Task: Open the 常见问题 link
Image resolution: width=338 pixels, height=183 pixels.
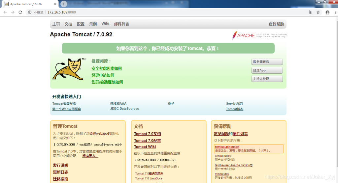Action: 221,134
